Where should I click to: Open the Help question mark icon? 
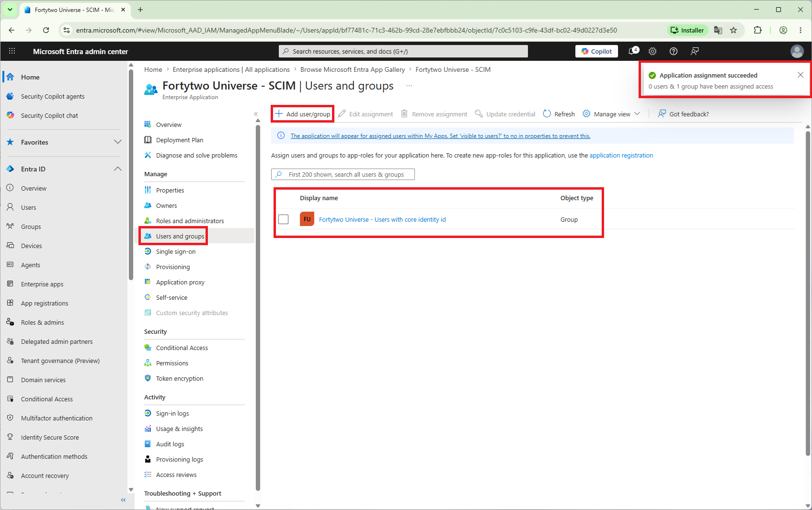click(674, 51)
